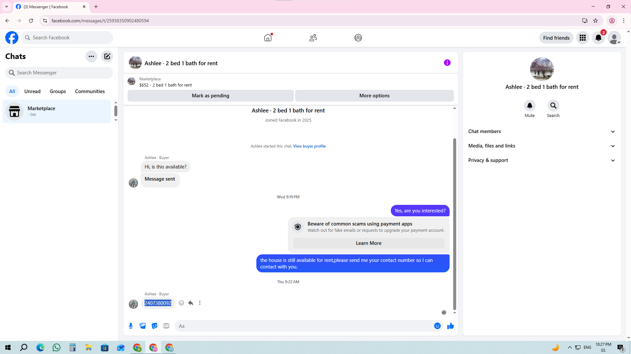
Task: Click the voice clip microphone icon
Action: 131,326
